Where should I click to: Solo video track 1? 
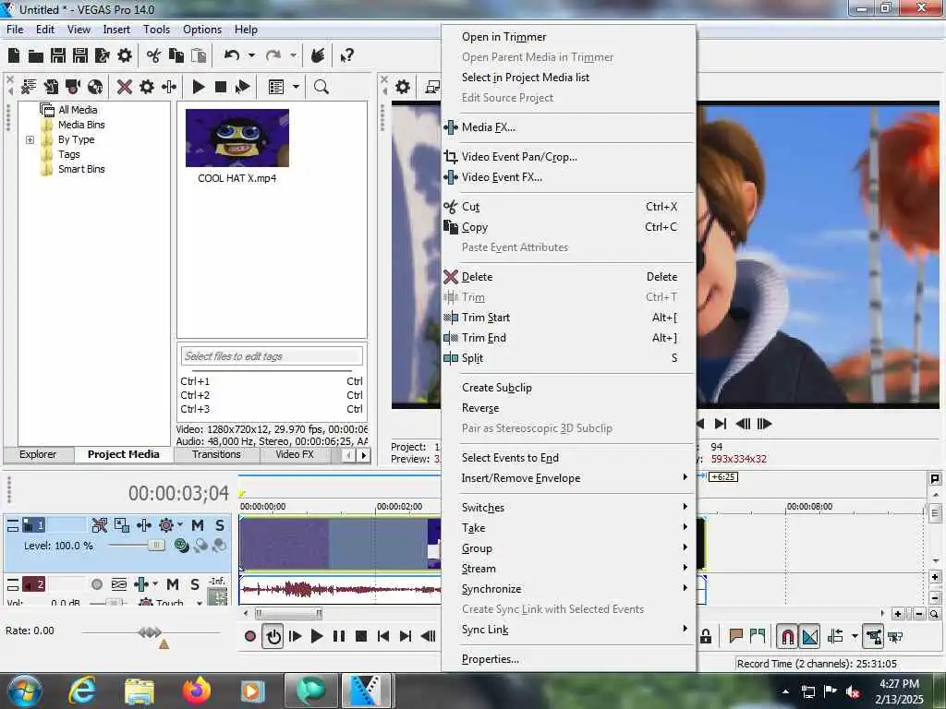click(x=220, y=525)
